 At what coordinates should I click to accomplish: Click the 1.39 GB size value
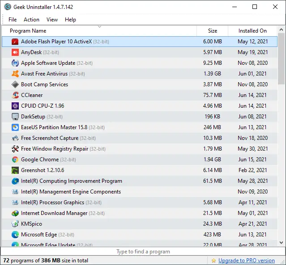pyautogui.click(x=212, y=74)
